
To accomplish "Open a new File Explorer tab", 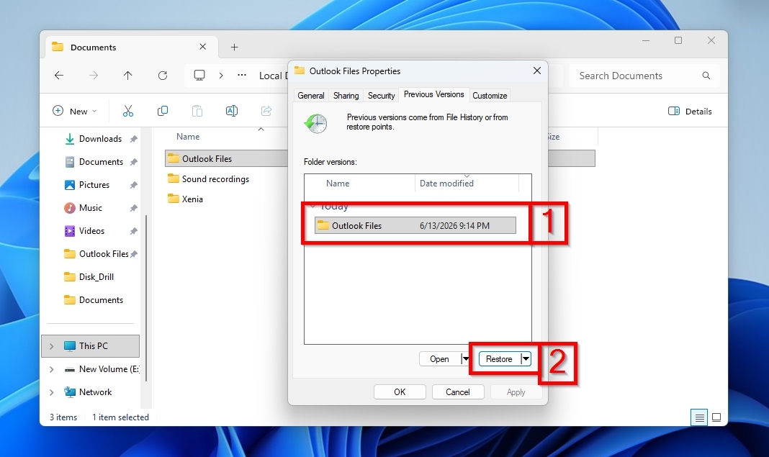I will point(235,47).
